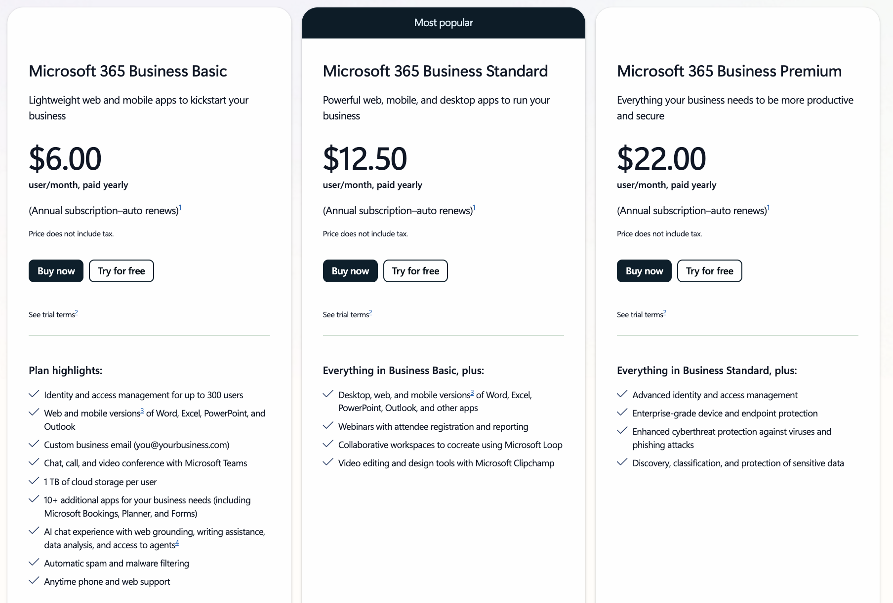Viewport: 893px width, 603px height.
Task: Open footnote 1 beside Premium annual subscription
Action: [769, 208]
